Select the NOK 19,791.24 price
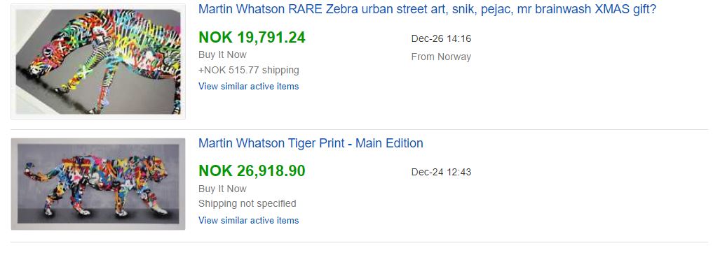 pos(252,37)
